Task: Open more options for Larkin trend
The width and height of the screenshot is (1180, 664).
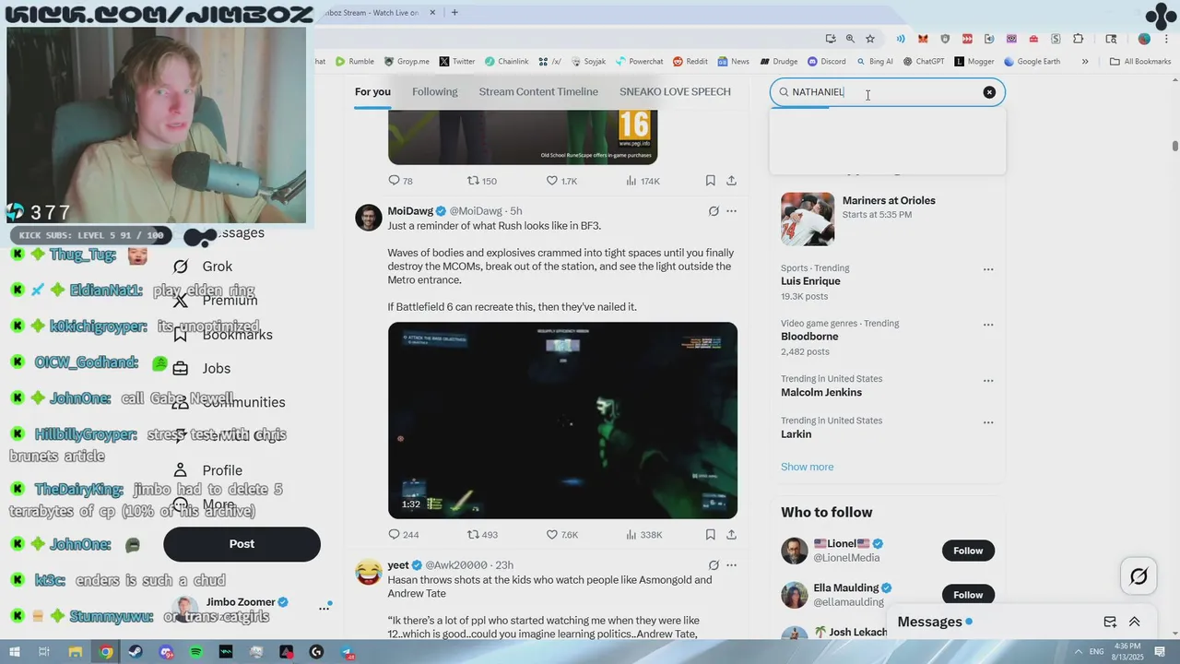Action: click(988, 422)
